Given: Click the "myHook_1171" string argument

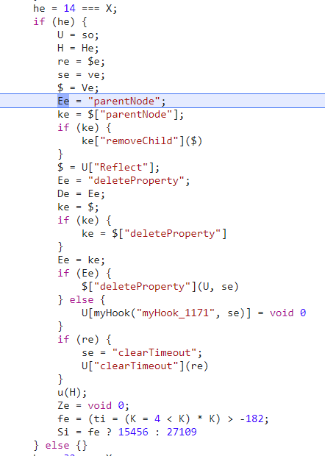Looking at the screenshot, I should [x=176, y=313].
